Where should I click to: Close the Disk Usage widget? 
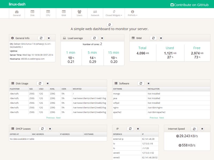(x=48, y=83)
